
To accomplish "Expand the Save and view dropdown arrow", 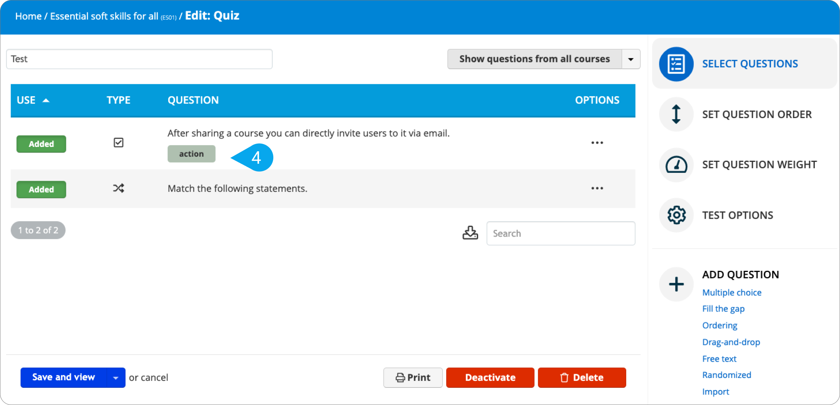I will tap(116, 377).
